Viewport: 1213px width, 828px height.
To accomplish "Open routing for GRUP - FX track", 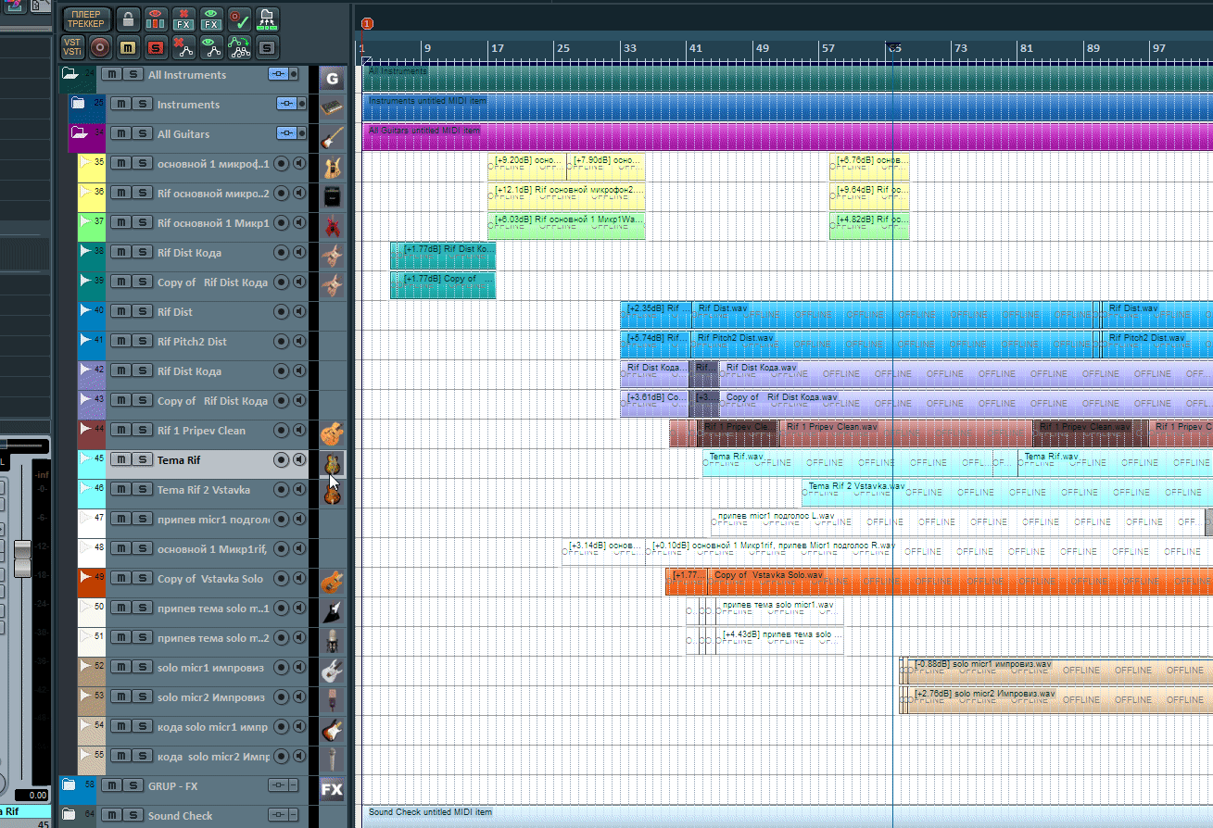I will pos(278,786).
